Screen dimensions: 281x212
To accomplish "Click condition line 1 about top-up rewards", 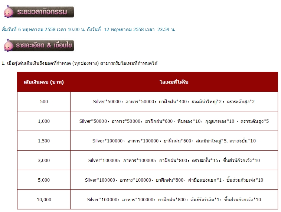I will 79,63.
